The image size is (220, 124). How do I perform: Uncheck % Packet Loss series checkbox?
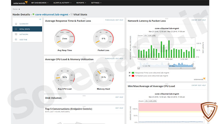(x=129, y=76)
